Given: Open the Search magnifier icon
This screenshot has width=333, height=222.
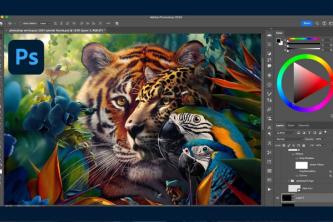Looking at the screenshot, I should point(317,23).
